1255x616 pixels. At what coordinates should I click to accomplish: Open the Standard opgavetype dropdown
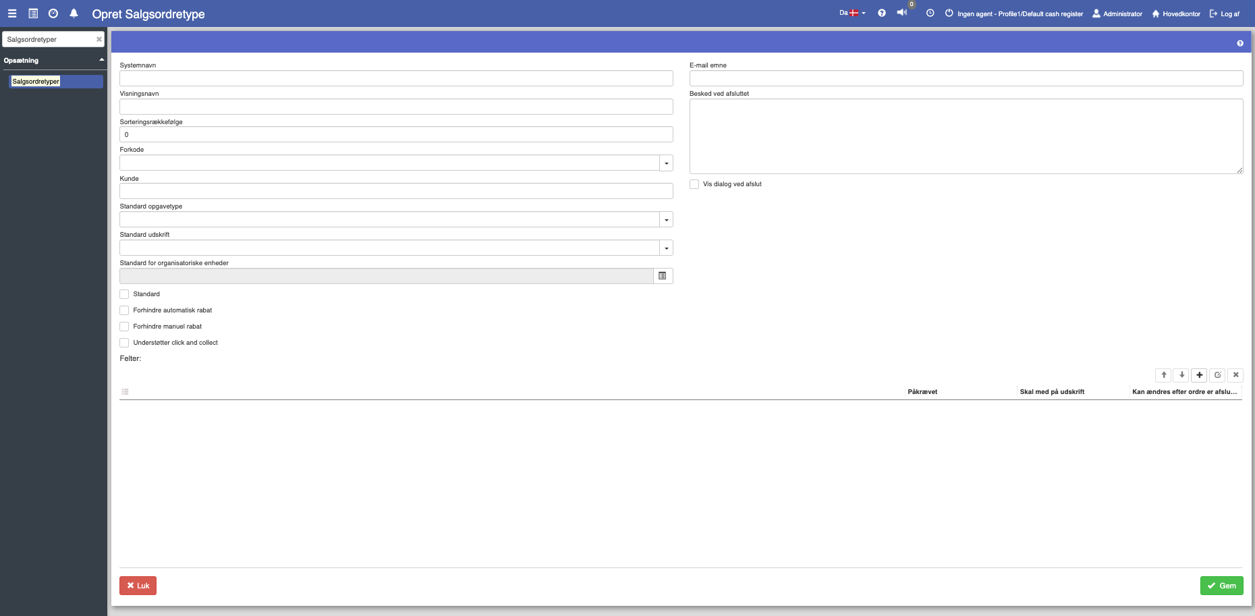(666, 220)
